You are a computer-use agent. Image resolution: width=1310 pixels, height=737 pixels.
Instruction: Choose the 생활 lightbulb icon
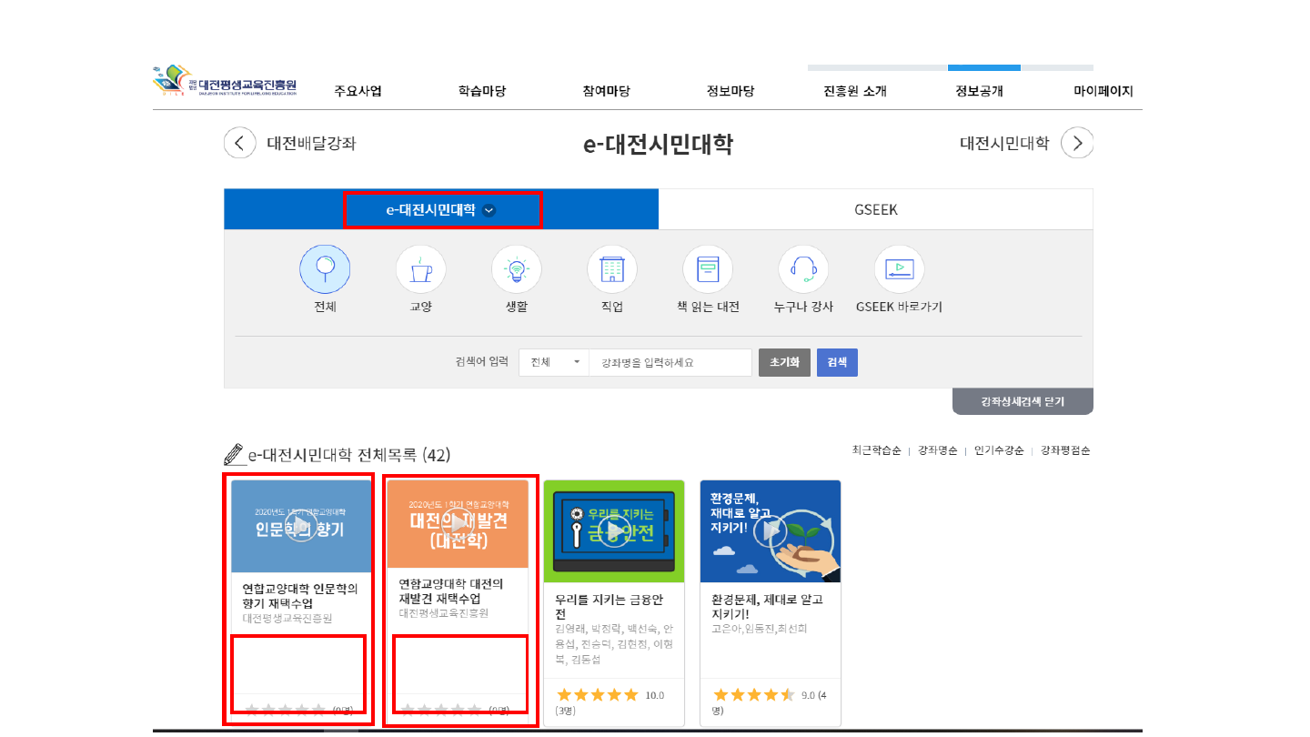516,269
